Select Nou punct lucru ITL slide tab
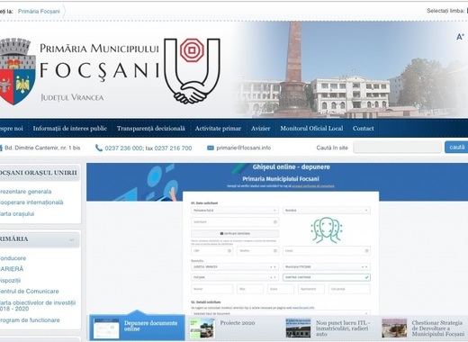468x342 pixels. [328, 328]
